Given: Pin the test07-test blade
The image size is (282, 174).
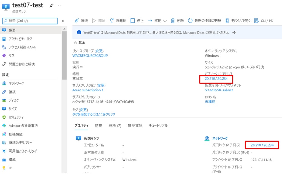Looking at the screenshot, I should coord(51,5).
